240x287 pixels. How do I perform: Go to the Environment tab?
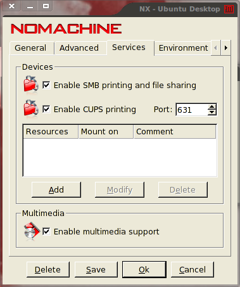point(183,48)
